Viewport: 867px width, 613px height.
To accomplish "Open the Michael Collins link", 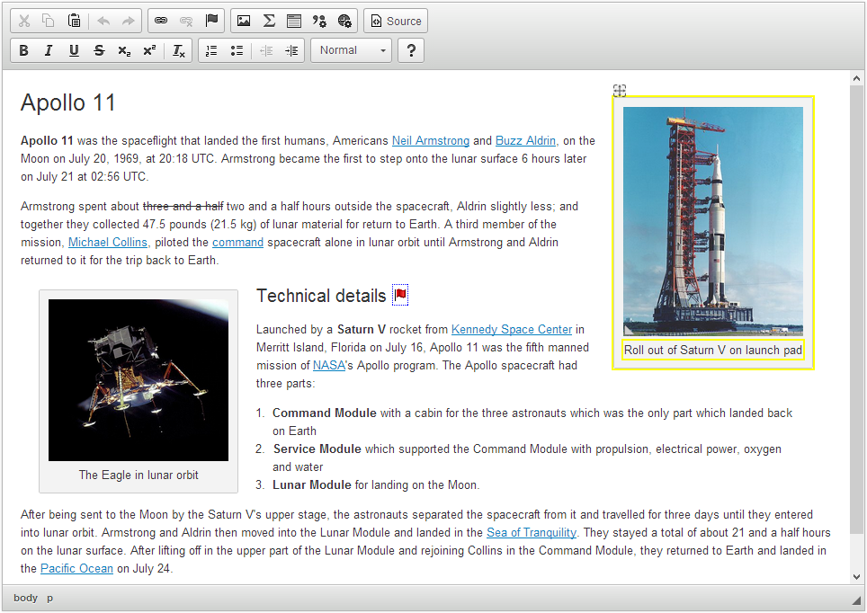I will [108, 242].
